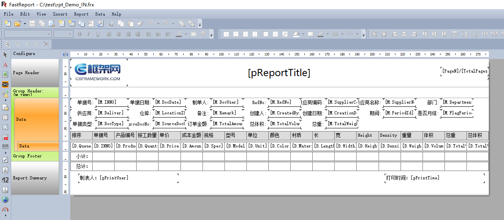Open the text color dropdown arrow
This screenshot has width=504, height=220.
pyautogui.click(x=186, y=34)
